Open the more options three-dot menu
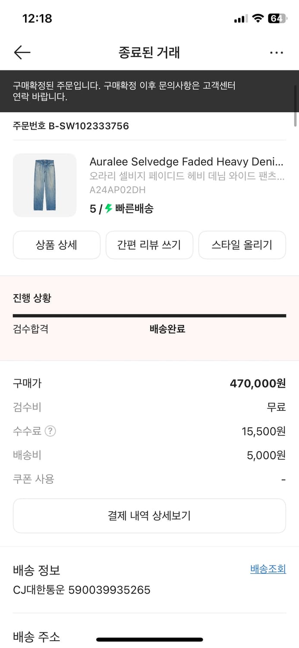 pos(276,52)
